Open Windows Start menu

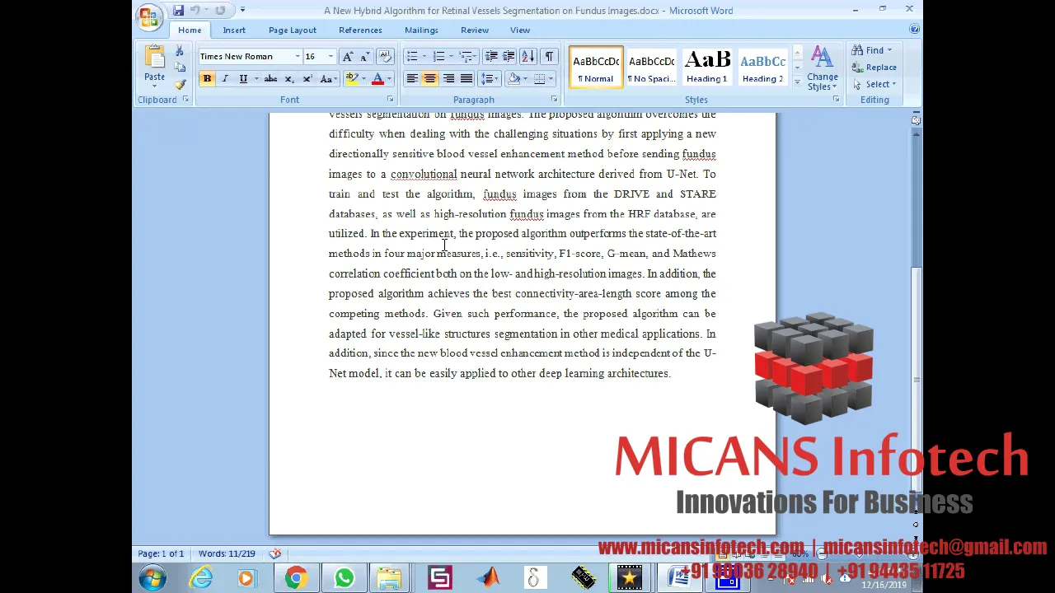pos(152,579)
